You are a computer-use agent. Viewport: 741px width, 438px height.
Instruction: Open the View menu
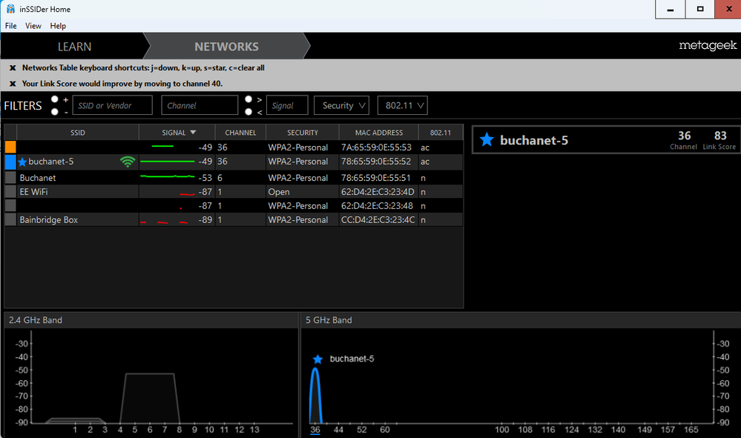[33, 26]
